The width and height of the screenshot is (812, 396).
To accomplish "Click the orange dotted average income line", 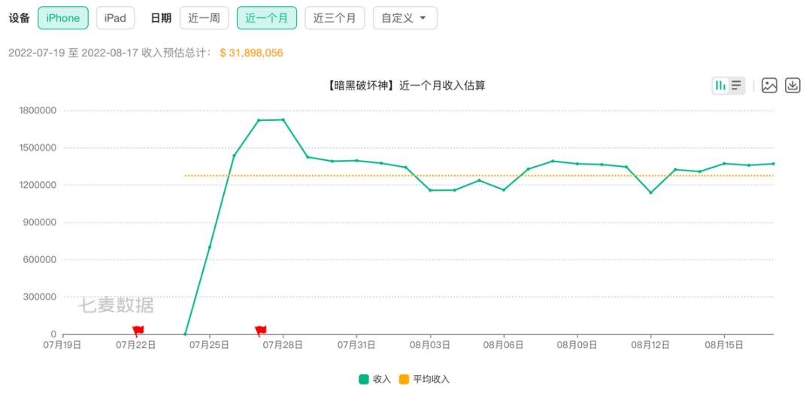I will pyautogui.click(x=480, y=176).
